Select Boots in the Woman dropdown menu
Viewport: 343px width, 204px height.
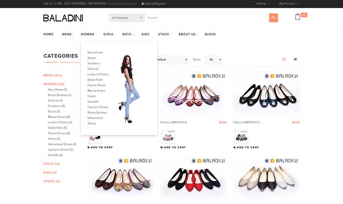tap(92, 58)
